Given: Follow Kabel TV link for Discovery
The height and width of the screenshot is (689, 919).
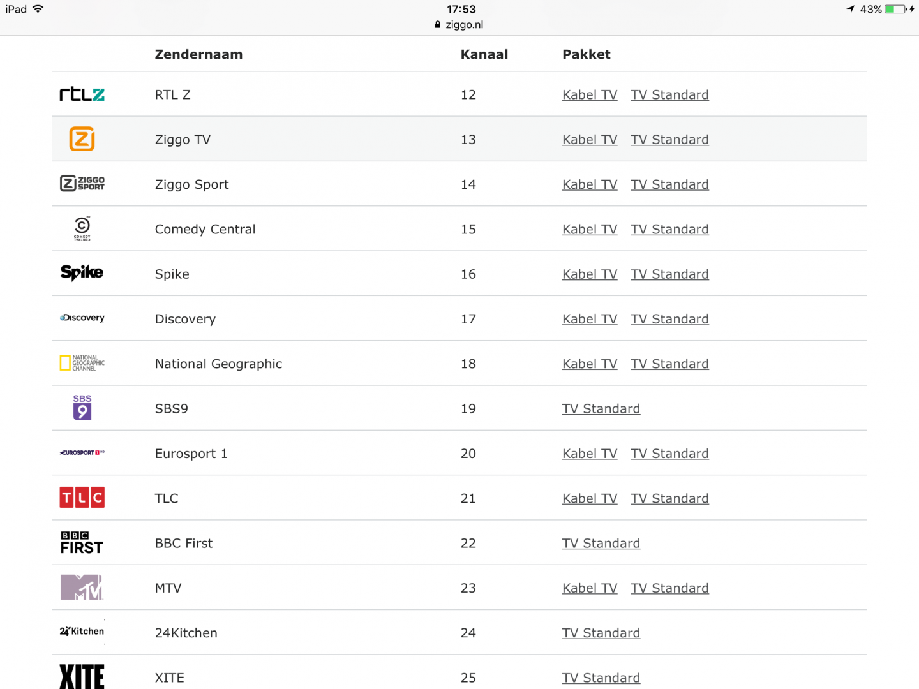Looking at the screenshot, I should [590, 319].
